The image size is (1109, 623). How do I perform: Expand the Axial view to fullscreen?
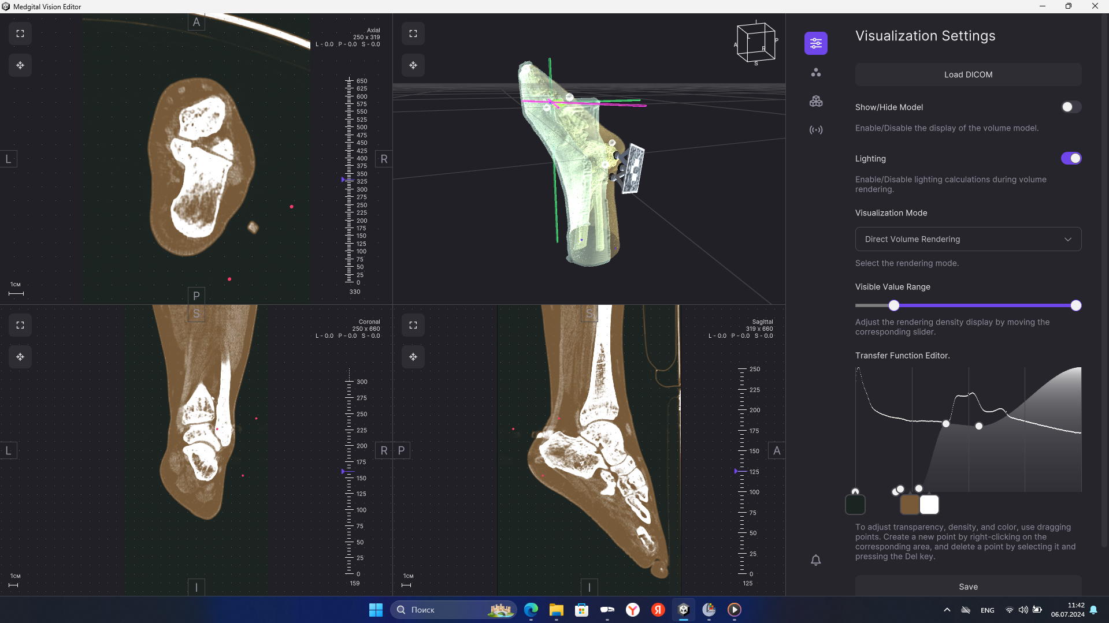pos(20,33)
